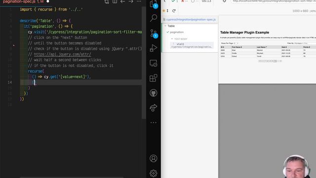
Task: Open the Run and Debug view icon
Action: point(154,48)
